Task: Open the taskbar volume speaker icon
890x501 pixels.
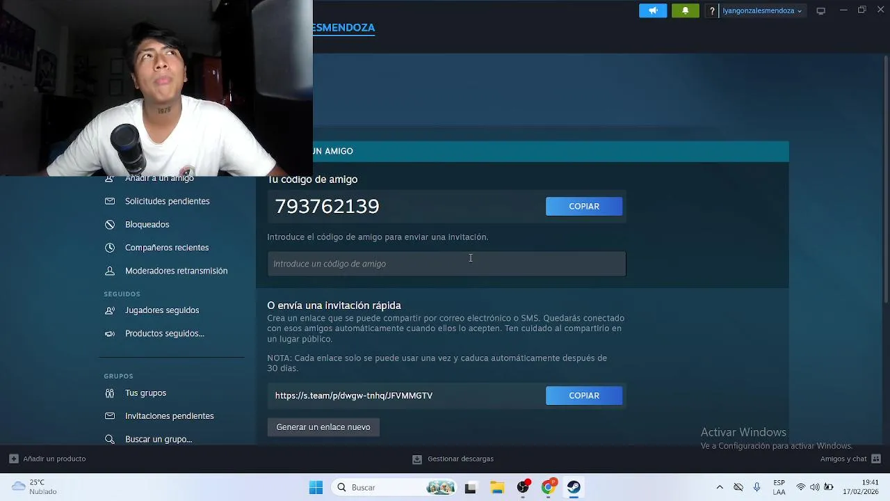Action: coord(815,487)
